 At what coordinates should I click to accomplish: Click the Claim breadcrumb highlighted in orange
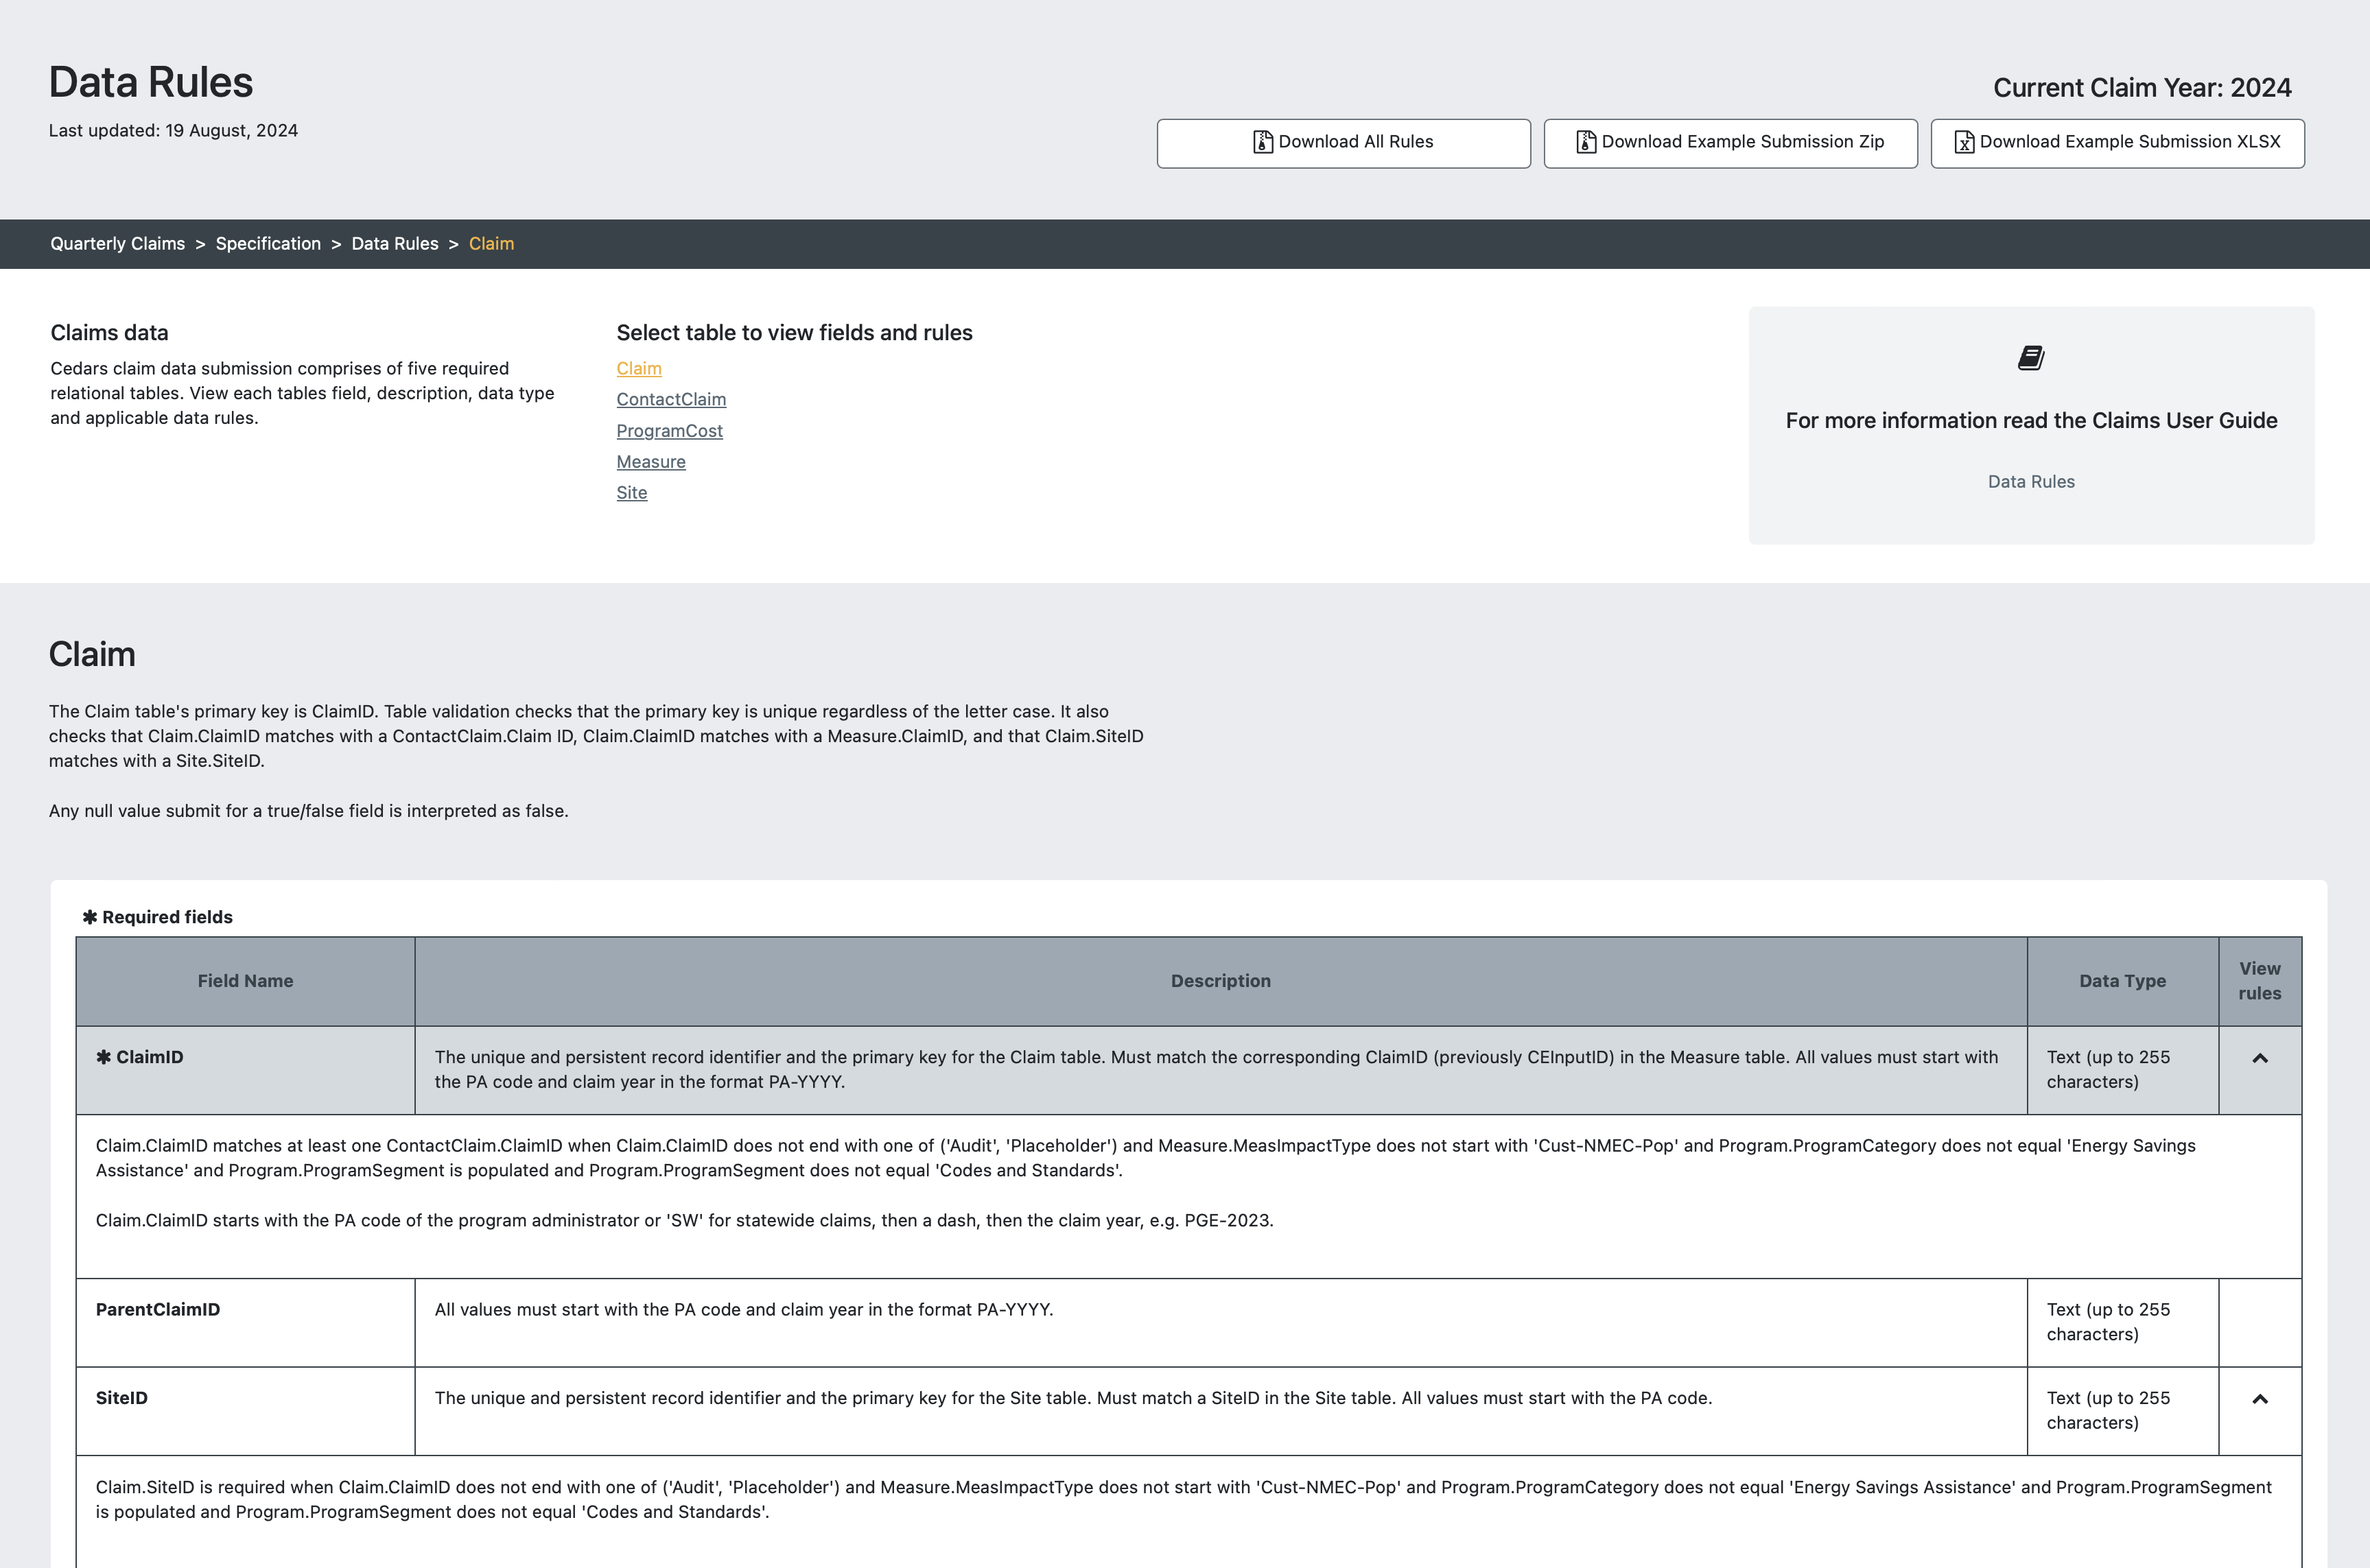click(491, 244)
